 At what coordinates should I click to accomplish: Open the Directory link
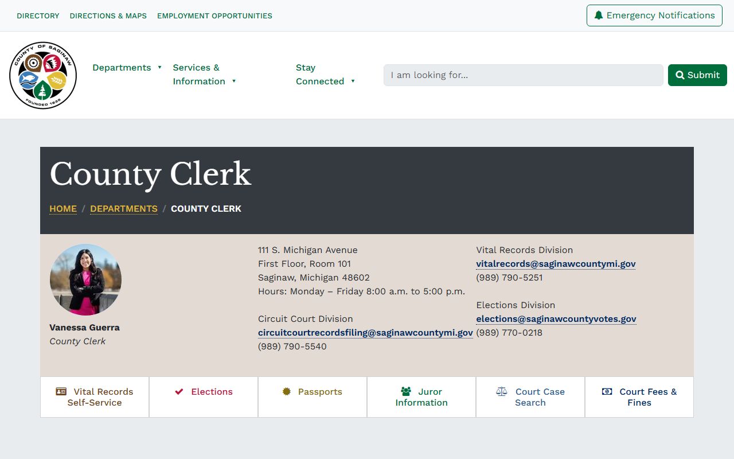coord(38,16)
